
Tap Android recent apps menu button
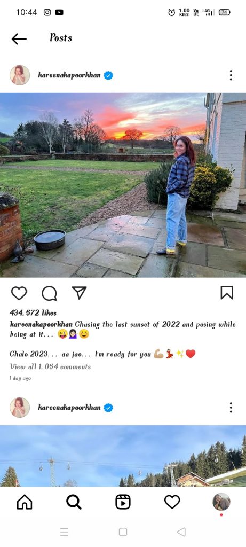[64, 532]
